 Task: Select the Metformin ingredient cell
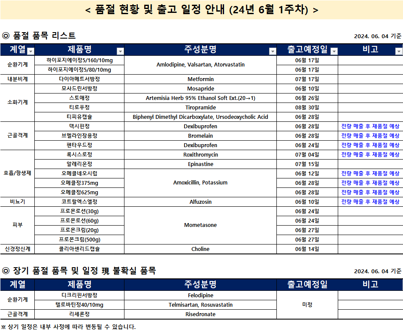(200, 79)
